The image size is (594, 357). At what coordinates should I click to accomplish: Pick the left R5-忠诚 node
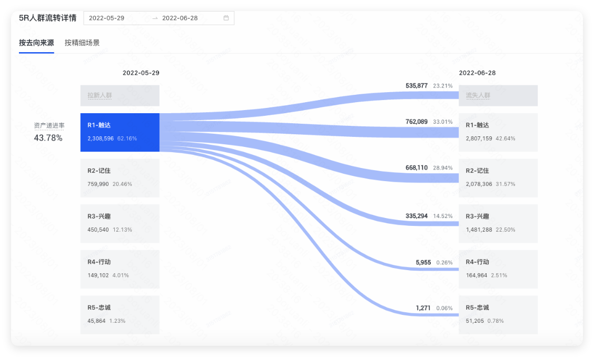click(120, 314)
